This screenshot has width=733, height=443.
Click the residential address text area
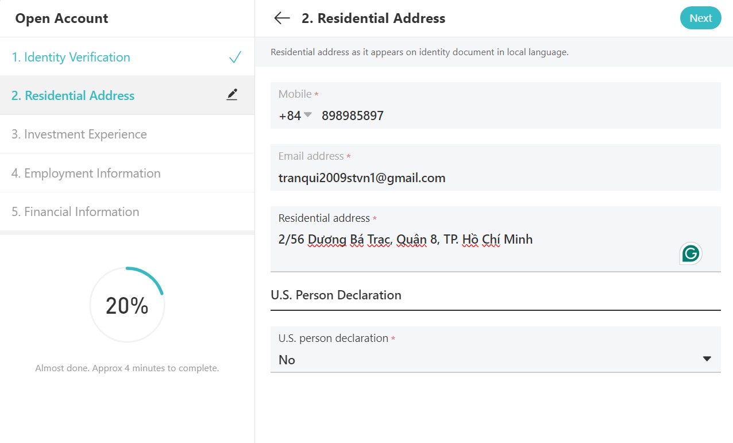[495, 239]
